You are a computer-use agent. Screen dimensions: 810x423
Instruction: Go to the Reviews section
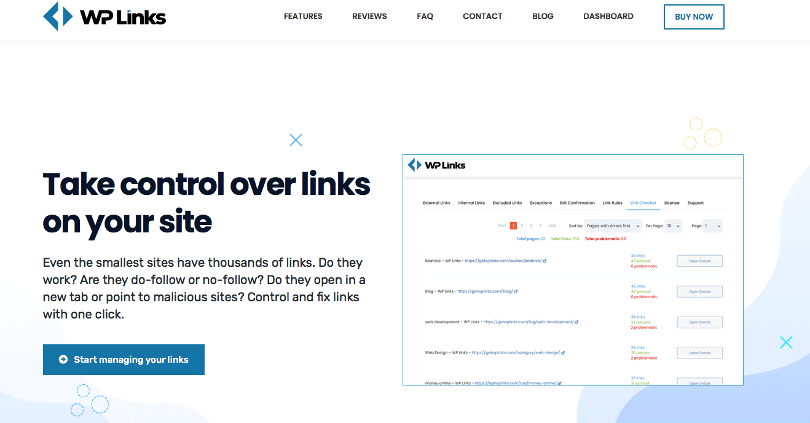(x=369, y=17)
